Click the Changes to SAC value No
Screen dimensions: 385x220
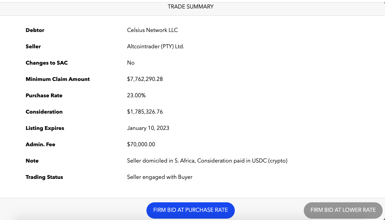130,63
